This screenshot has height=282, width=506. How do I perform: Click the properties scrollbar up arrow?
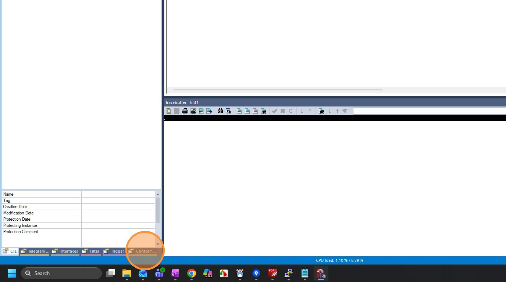tap(158, 194)
